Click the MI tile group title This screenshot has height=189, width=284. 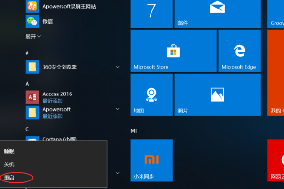133,131
